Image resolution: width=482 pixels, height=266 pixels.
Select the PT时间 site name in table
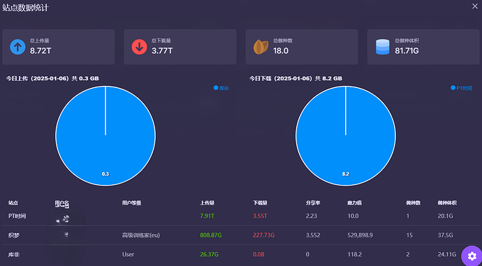click(17, 216)
